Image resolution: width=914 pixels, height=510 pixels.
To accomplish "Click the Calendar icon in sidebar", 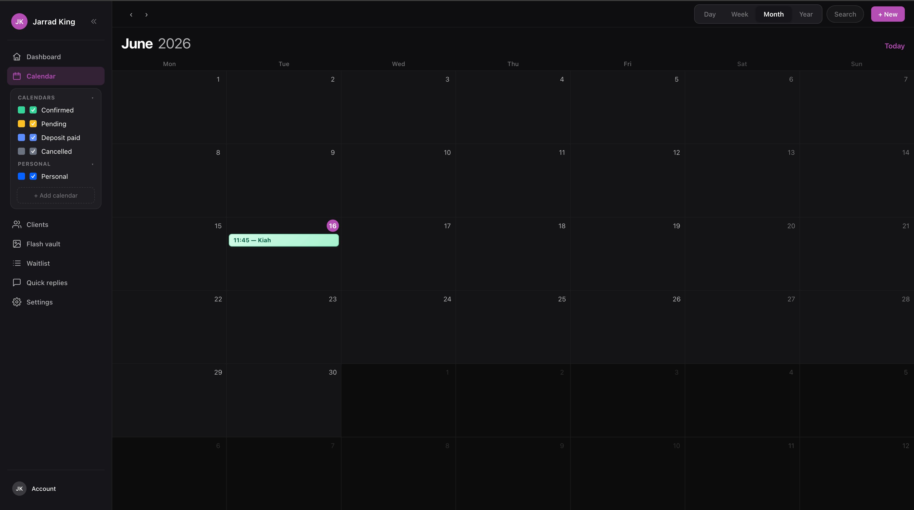I will coord(17,76).
